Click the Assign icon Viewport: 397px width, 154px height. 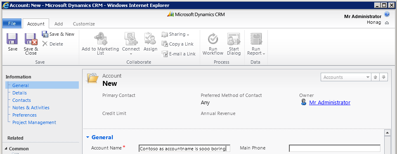(x=150, y=38)
